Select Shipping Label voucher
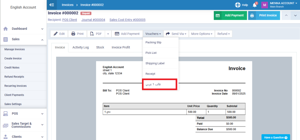The height and width of the screenshot is (140, 300). (x=161, y=63)
